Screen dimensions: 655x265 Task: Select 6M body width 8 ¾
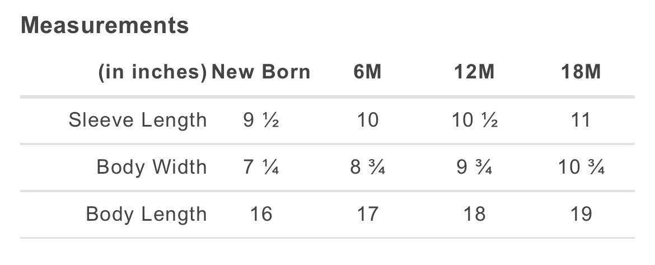coord(368,167)
